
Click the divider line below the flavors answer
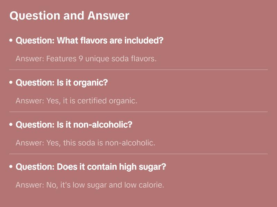[x=138, y=70]
